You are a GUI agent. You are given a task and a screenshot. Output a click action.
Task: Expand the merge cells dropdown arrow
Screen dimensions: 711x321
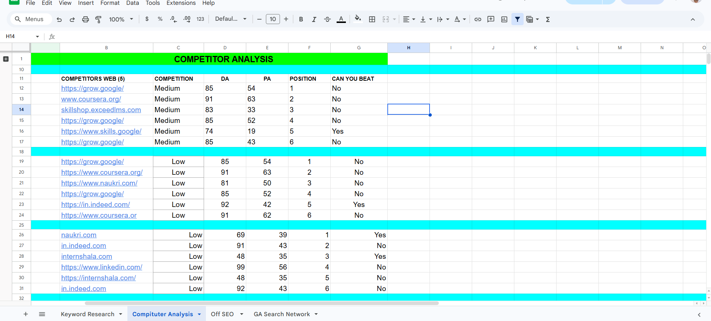394,19
